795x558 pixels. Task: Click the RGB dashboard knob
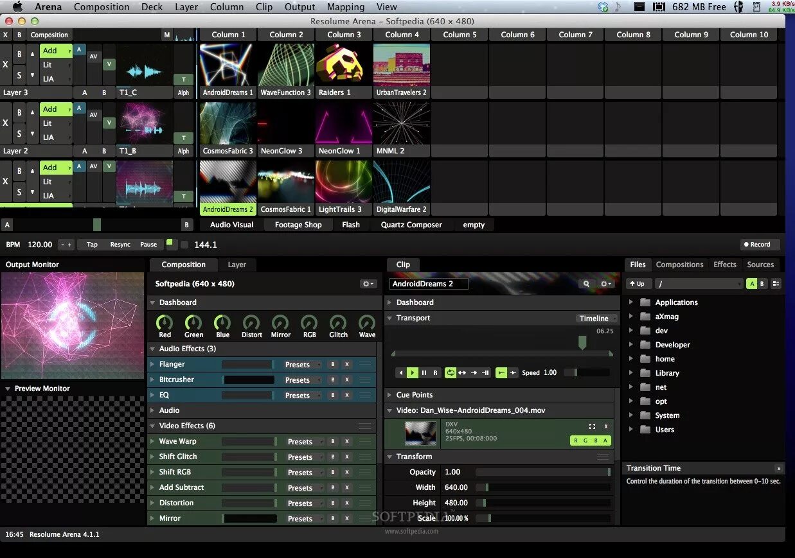click(309, 323)
